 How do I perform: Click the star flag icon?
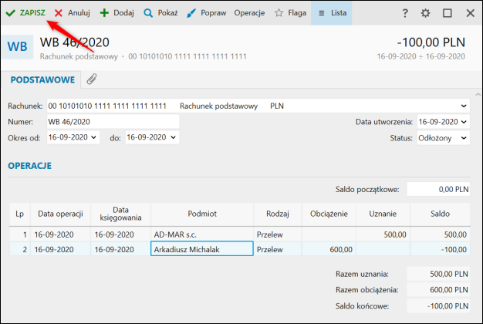click(279, 13)
